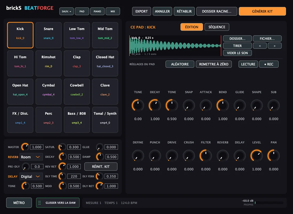Click the output level meter bar

pyautogui.click(x=269, y=203)
